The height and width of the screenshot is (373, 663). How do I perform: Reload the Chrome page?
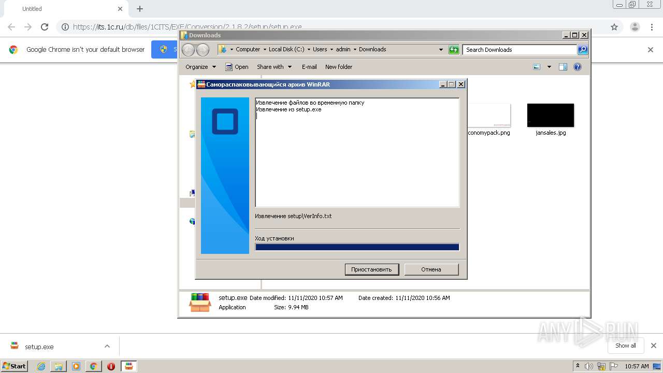tap(45, 27)
